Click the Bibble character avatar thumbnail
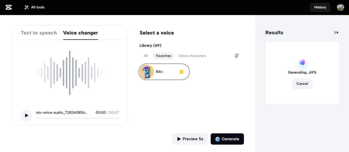This screenshot has height=152, width=349. pos(147,72)
